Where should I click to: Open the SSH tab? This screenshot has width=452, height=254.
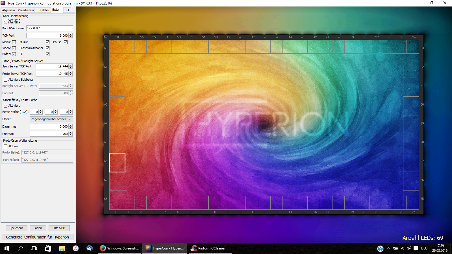(x=67, y=10)
